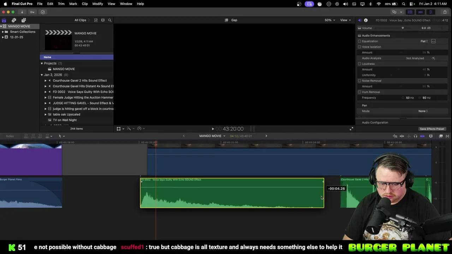Enable the Equalization checkbox

pyautogui.click(x=359, y=41)
